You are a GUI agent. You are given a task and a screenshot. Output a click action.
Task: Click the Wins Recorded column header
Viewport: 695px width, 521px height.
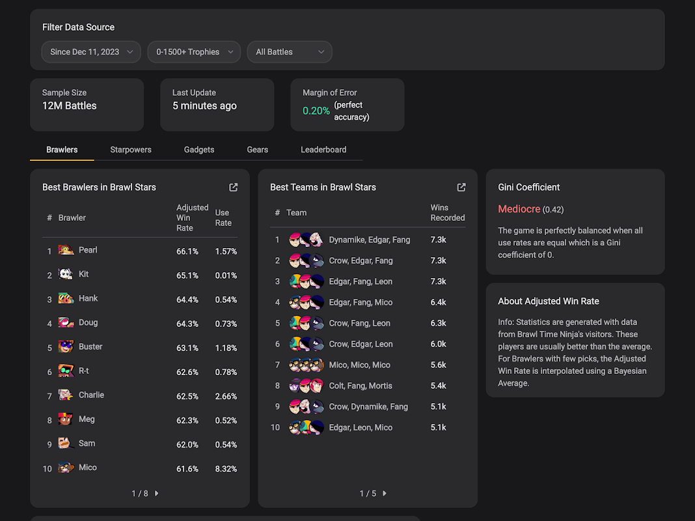coord(447,213)
